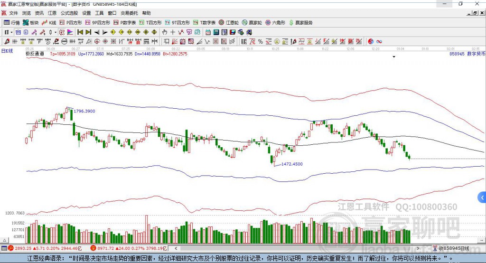Select the zigzag wave line tool

pos(208,42)
